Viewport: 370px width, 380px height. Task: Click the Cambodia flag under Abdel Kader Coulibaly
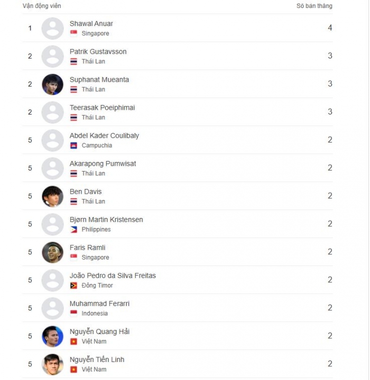click(x=73, y=145)
